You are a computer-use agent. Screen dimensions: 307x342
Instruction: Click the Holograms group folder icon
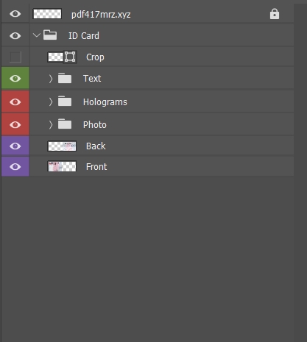coord(65,101)
